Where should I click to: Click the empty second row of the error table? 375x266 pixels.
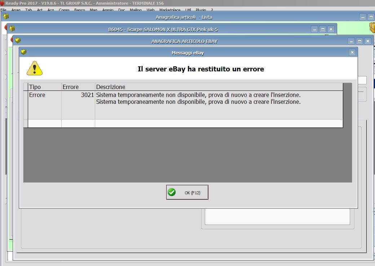coord(185,124)
